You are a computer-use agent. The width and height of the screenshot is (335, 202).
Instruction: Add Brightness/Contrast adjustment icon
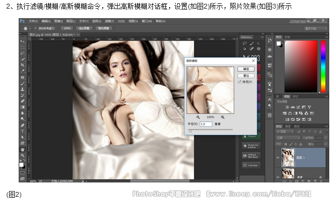[x=287, y=107]
